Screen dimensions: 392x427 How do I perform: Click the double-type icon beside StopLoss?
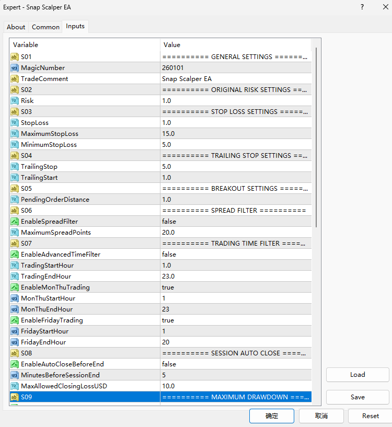point(15,123)
